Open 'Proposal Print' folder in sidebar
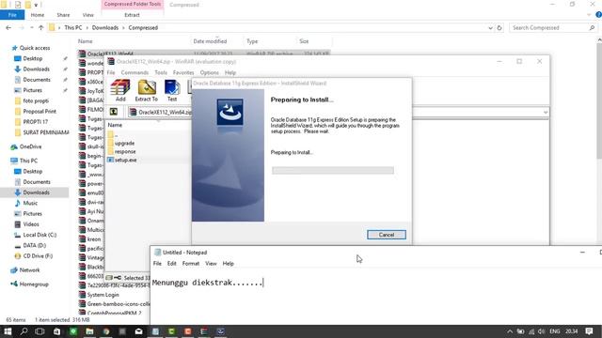 [40, 111]
